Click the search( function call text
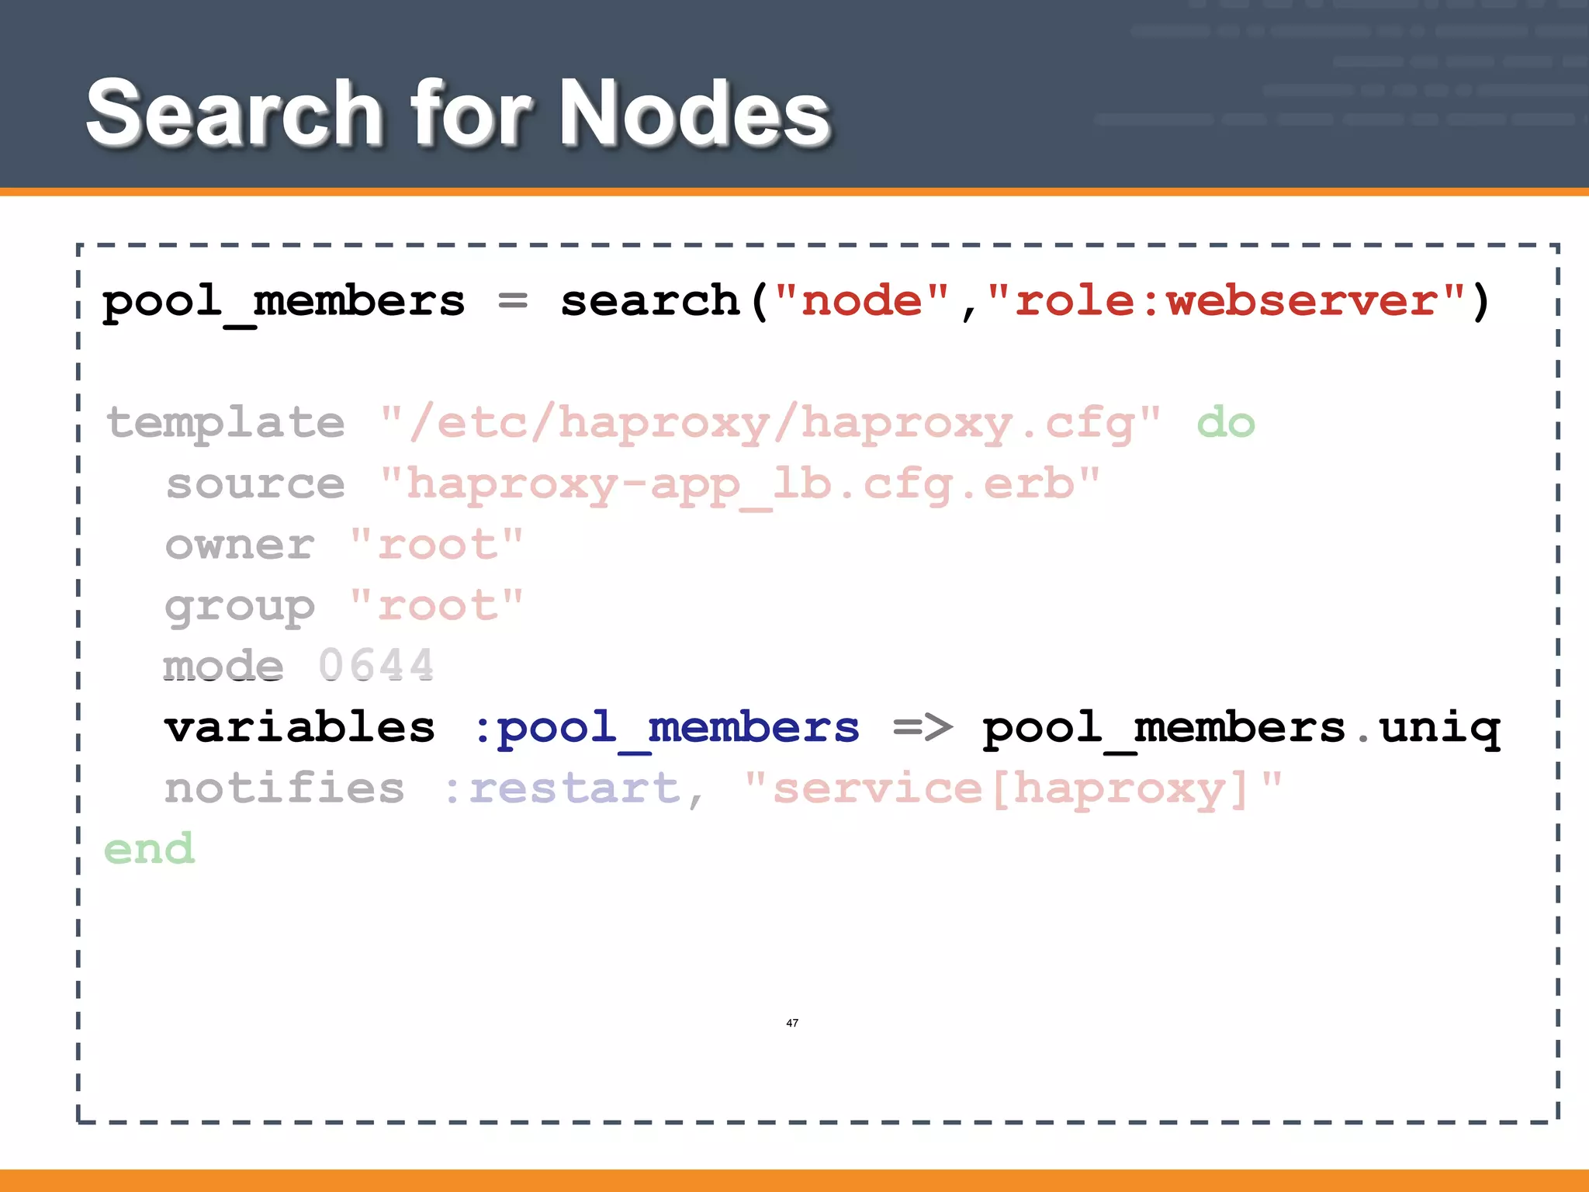Screen dimensions: 1589x1192 click(x=665, y=300)
